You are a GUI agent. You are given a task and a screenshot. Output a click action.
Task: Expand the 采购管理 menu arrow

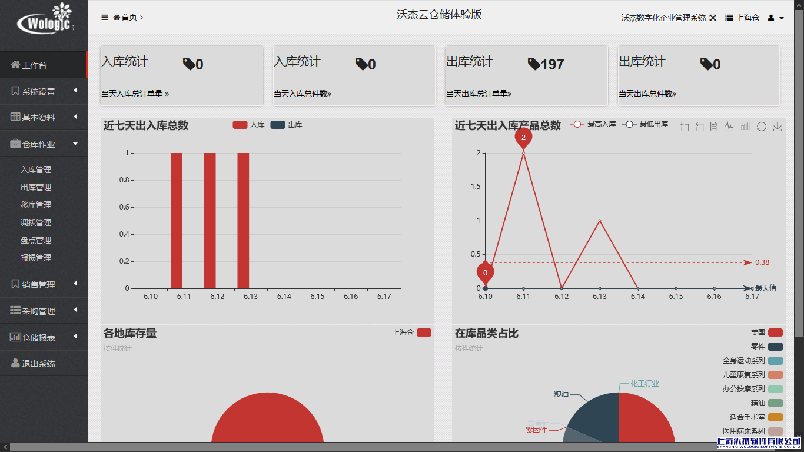click(75, 310)
